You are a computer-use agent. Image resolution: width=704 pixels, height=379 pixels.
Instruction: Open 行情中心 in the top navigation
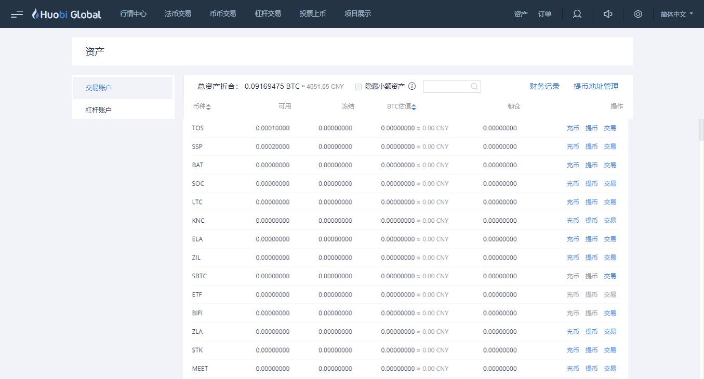click(134, 14)
